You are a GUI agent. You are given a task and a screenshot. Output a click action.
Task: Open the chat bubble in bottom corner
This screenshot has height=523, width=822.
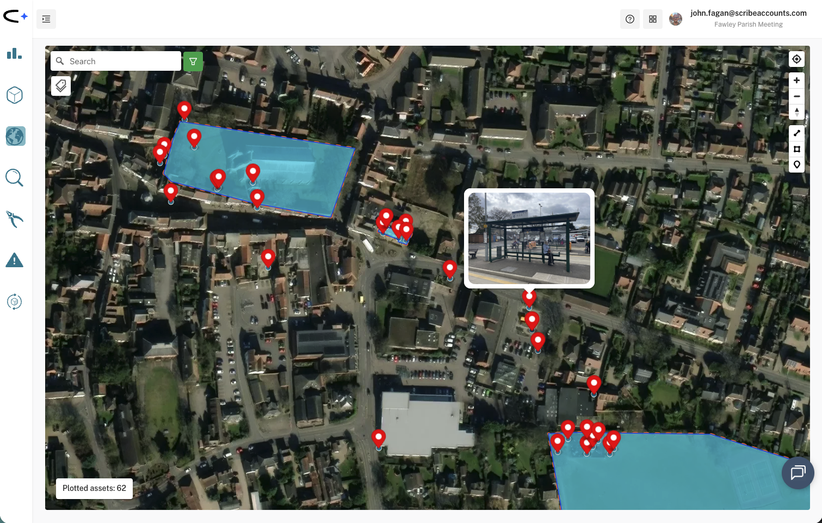pyautogui.click(x=798, y=473)
